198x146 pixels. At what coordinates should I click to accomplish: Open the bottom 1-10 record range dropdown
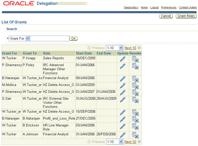tap(114, 142)
